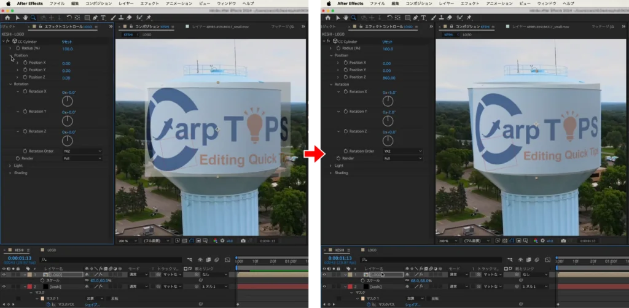Collapse the Position group in left effect panel

(x=10, y=55)
